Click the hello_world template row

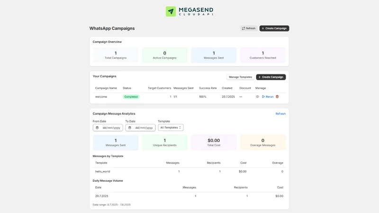189,171
